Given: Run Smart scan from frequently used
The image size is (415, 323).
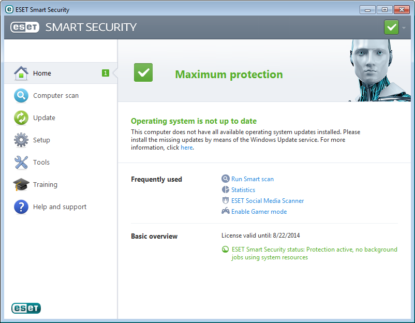Looking at the screenshot, I should click(252, 179).
